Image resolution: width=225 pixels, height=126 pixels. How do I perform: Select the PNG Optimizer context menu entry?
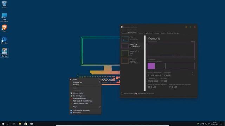point(85,96)
